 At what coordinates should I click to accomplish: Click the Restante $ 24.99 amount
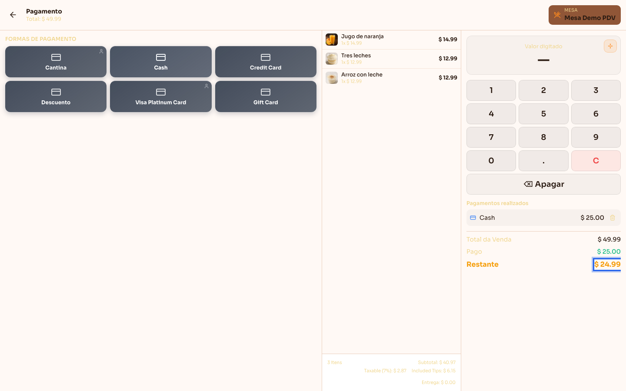[x=607, y=264]
